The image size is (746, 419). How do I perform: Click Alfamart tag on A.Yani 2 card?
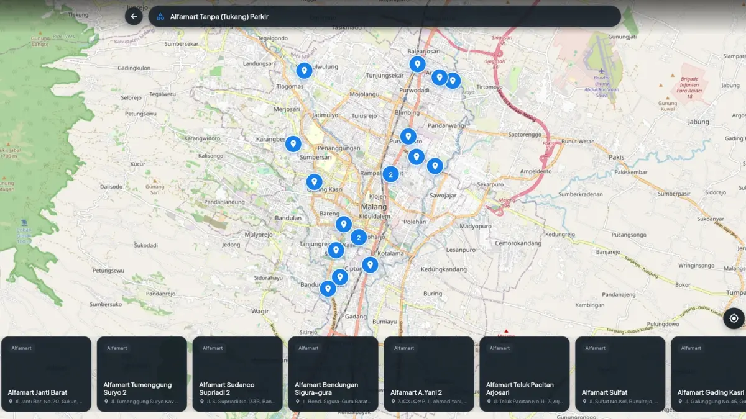click(x=404, y=348)
